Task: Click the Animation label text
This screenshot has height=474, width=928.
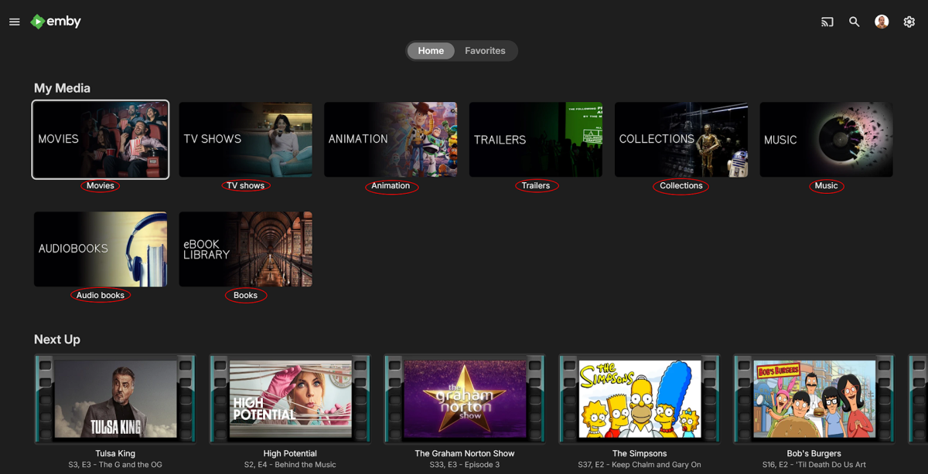Action: coord(391,186)
